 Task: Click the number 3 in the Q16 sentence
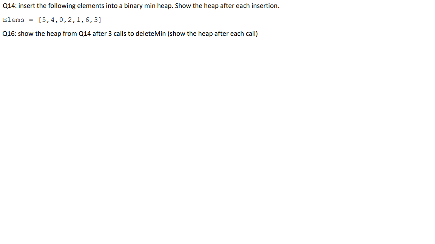[110, 34]
